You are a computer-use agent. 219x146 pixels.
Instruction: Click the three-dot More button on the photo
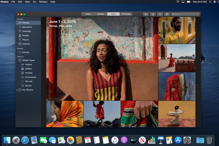click(190, 22)
